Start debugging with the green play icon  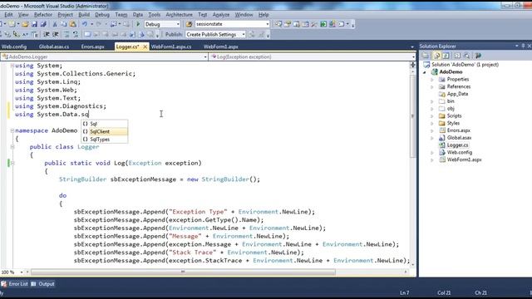(x=138, y=24)
